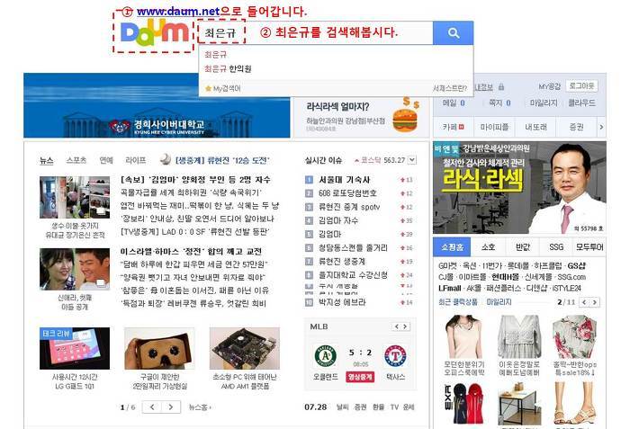The width and height of the screenshot is (630, 429).
Task: Click the 현대H몰 shopping link
Action: [x=505, y=277]
